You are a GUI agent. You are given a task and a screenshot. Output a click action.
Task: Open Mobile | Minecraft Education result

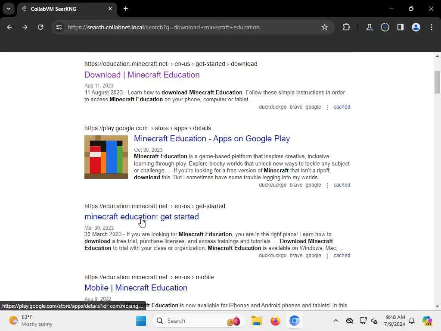(x=136, y=287)
